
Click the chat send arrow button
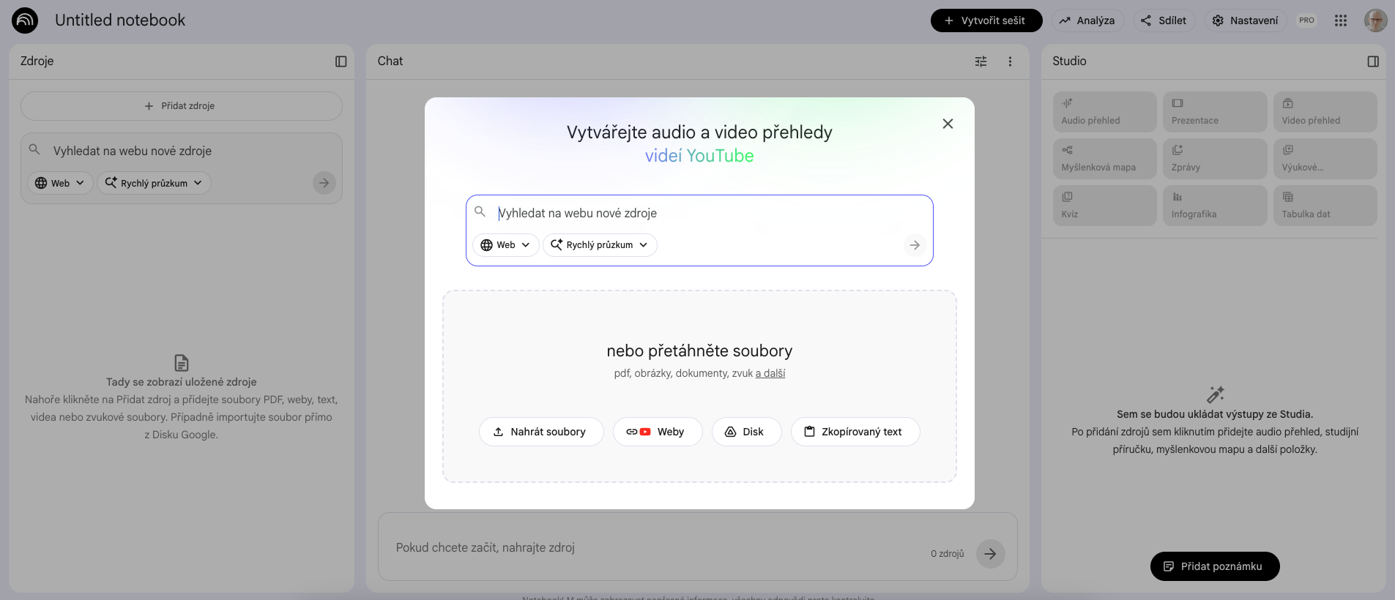[990, 554]
